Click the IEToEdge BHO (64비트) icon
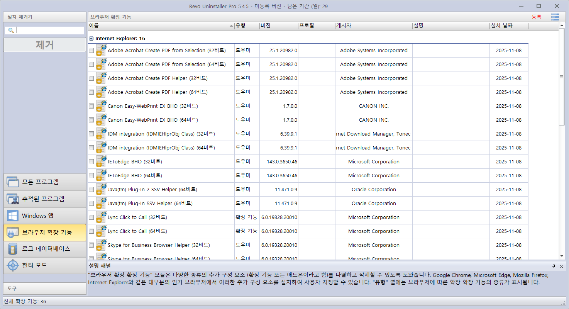569x309 pixels. [x=101, y=176]
